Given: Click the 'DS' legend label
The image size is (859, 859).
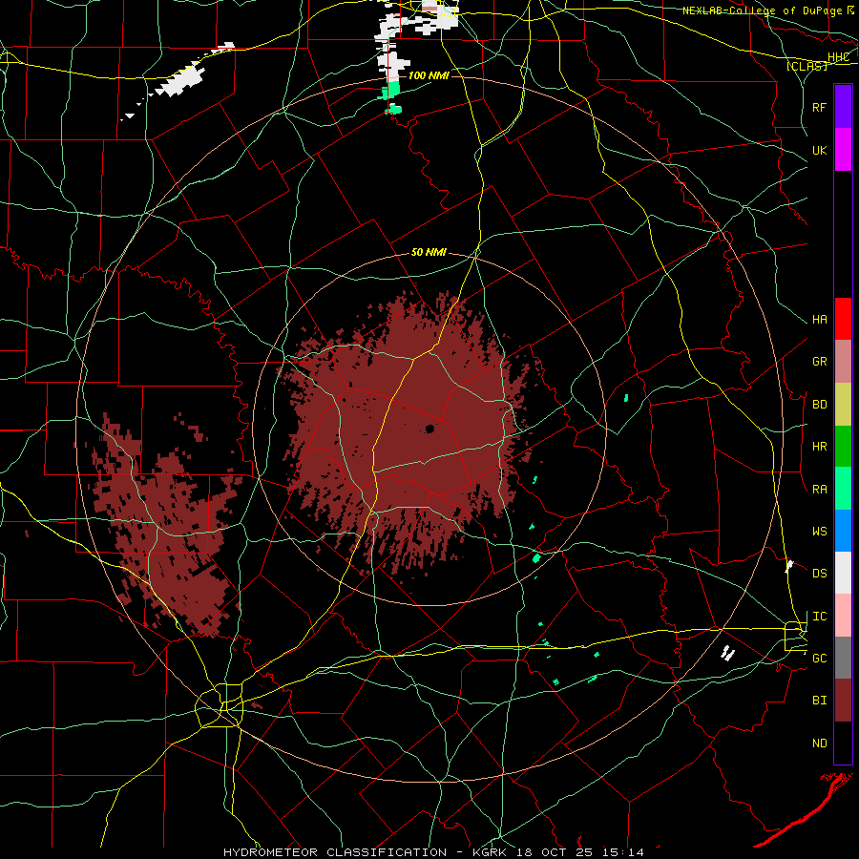Looking at the screenshot, I should pos(819,574).
